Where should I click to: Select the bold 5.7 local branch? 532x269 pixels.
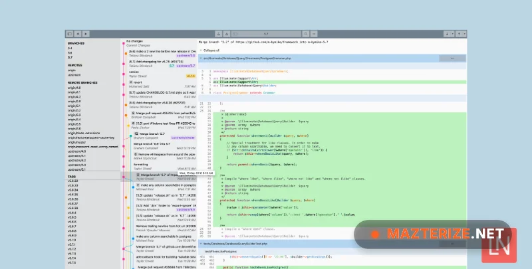(x=70, y=57)
